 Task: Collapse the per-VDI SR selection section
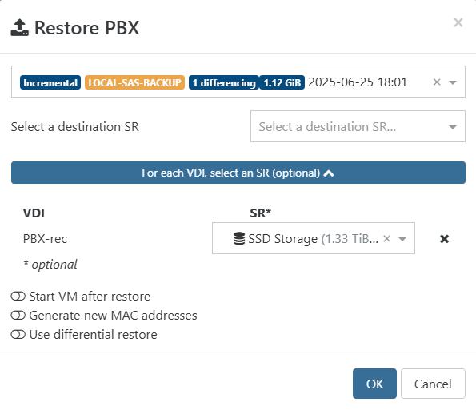[x=238, y=173]
